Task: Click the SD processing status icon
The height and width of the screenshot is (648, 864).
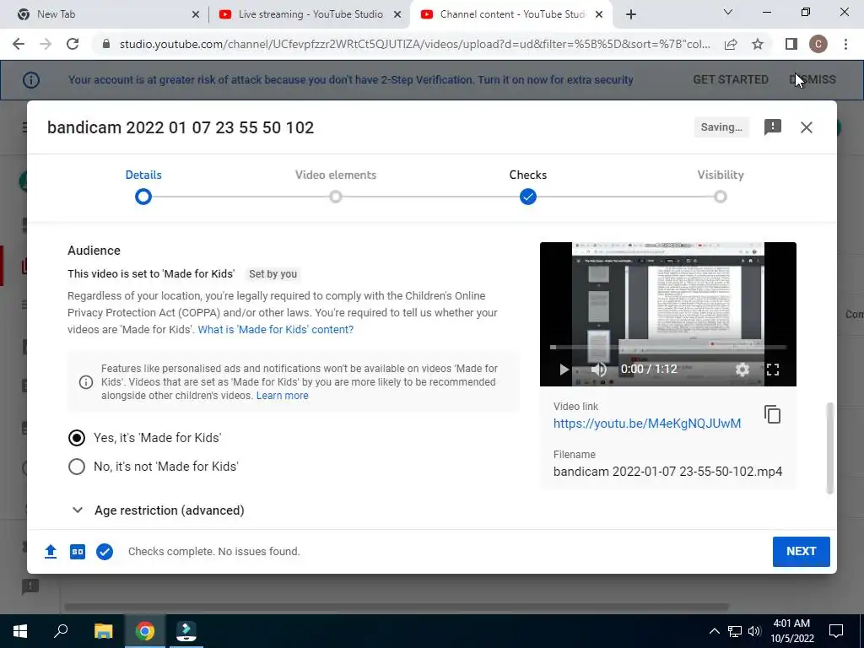Action: pyautogui.click(x=78, y=552)
